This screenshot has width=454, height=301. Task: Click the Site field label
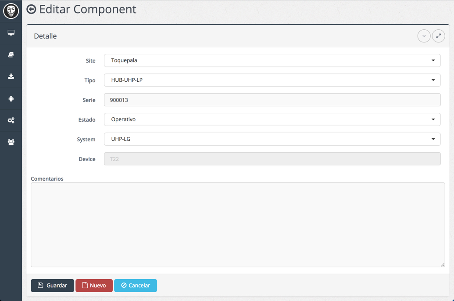point(91,61)
